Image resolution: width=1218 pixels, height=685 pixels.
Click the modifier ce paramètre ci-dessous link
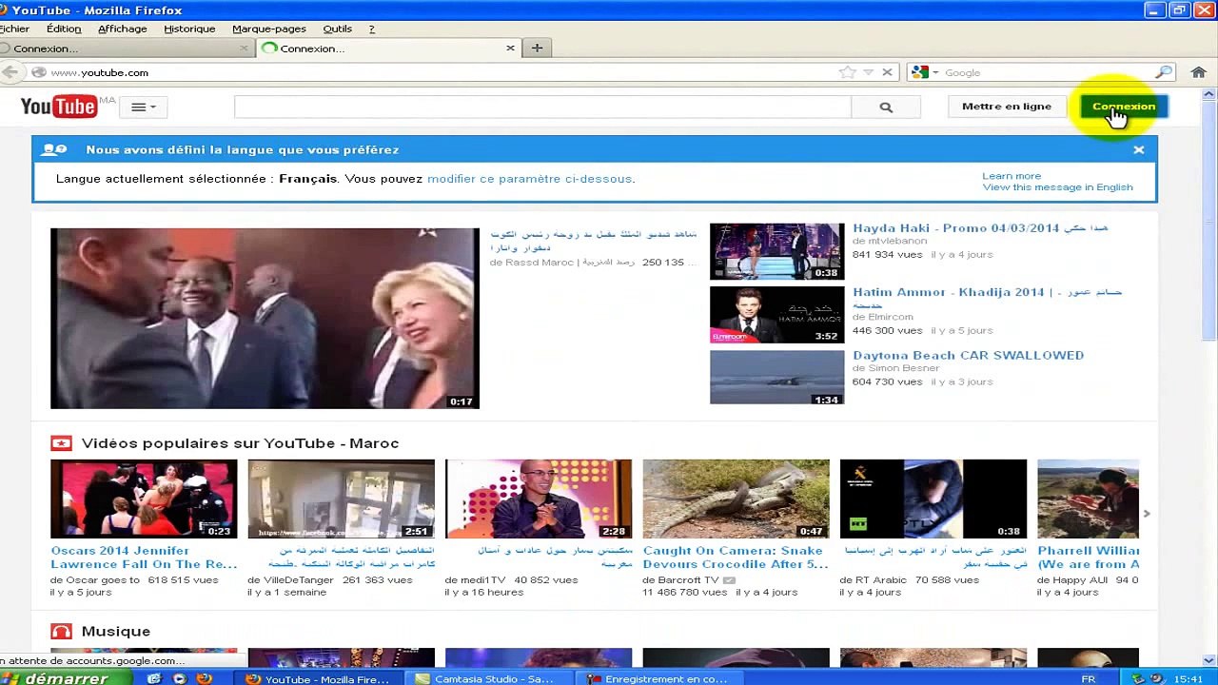529,179
